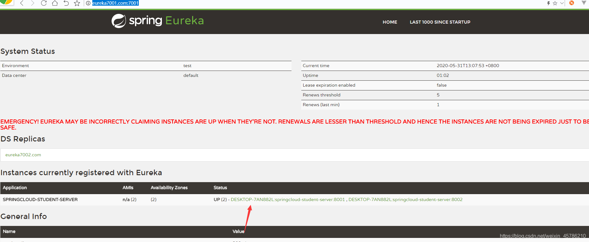The width and height of the screenshot is (589, 242).
Task: Click the Application column header
Action: [x=15, y=187]
